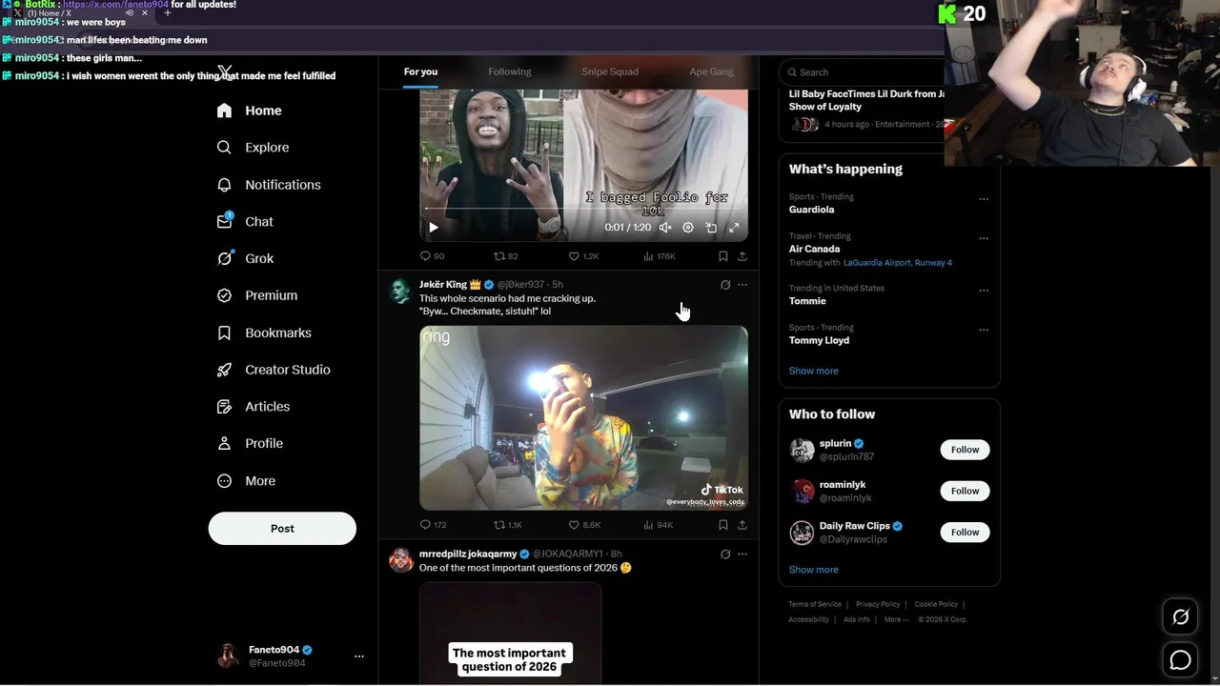The height and width of the screenshot is (686, 1220).
Task: Follow splurin
Action: click(965, 450)
